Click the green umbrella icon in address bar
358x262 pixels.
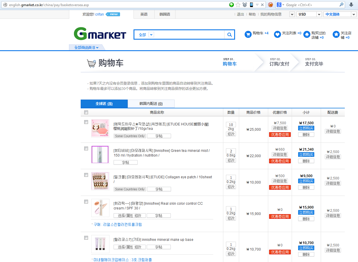click(232, 5)
